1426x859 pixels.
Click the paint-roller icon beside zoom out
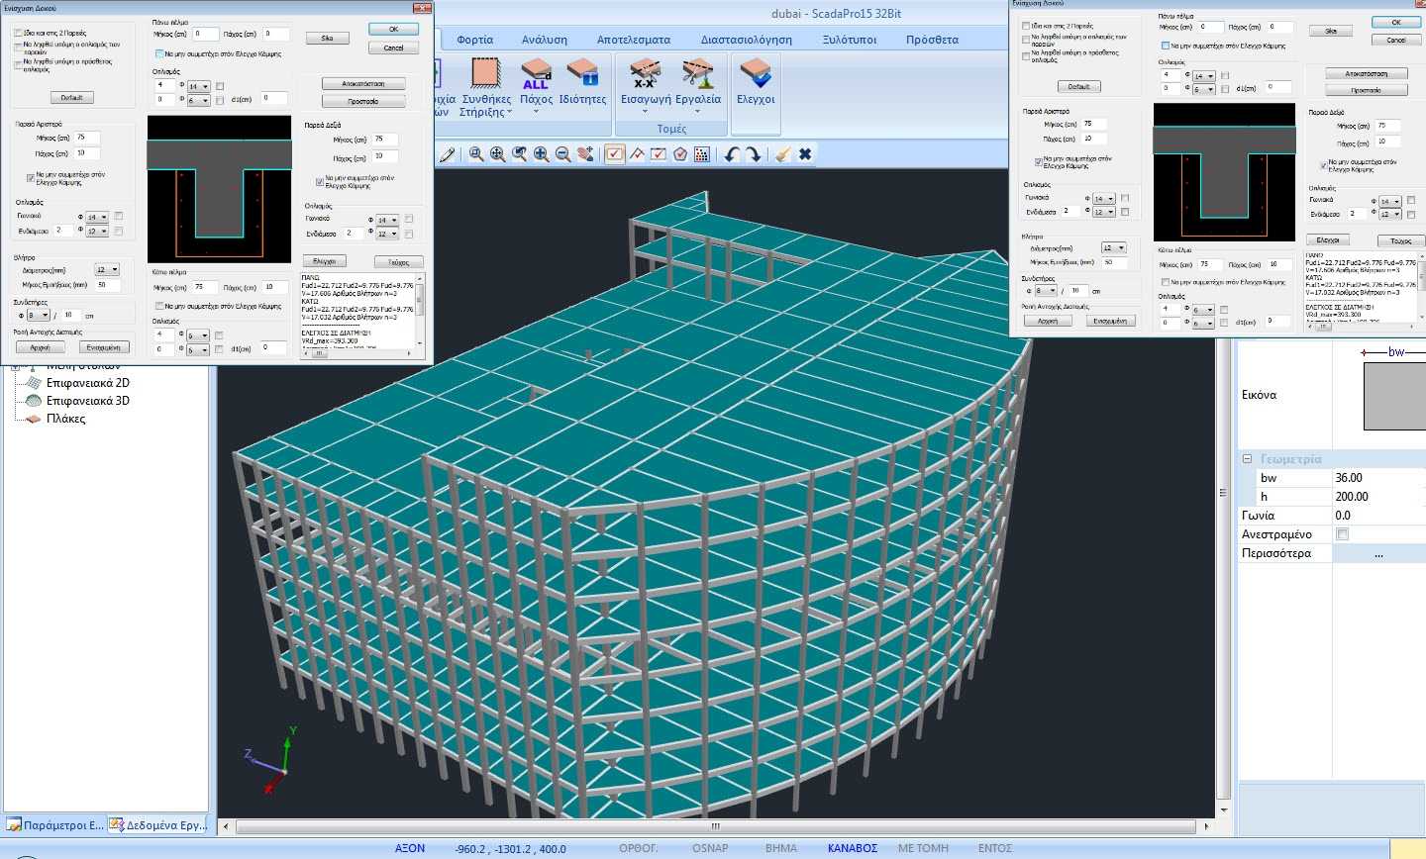click(585, 154)
